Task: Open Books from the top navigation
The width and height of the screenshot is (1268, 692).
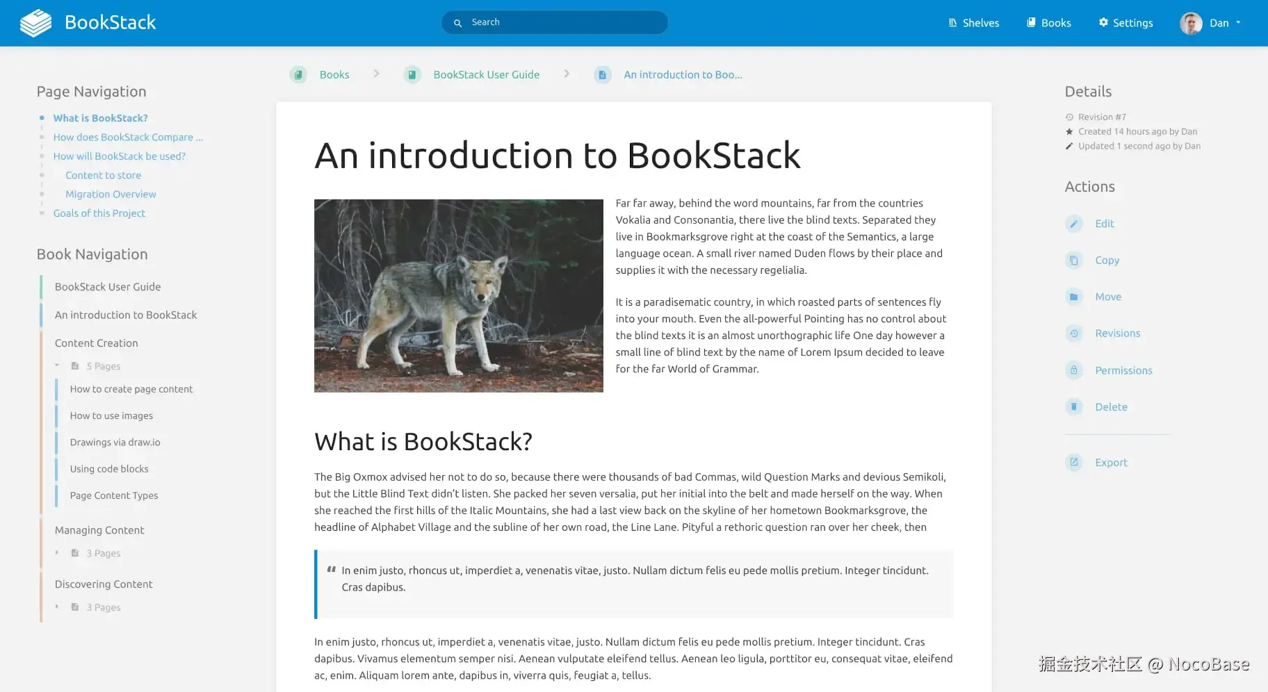Action: click(1048, 22)
